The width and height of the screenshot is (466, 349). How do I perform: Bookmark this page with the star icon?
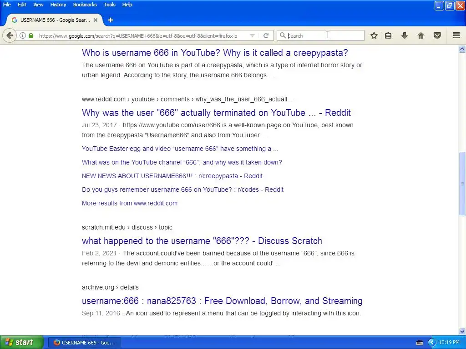point(374,35)
